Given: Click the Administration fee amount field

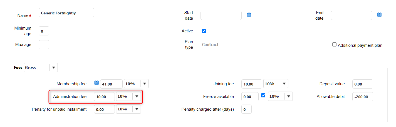Looking at the screenshot, I should 104,97.
